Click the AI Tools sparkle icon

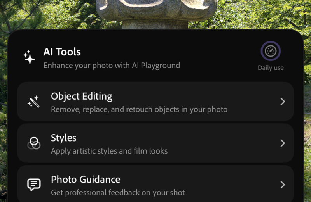29,57
